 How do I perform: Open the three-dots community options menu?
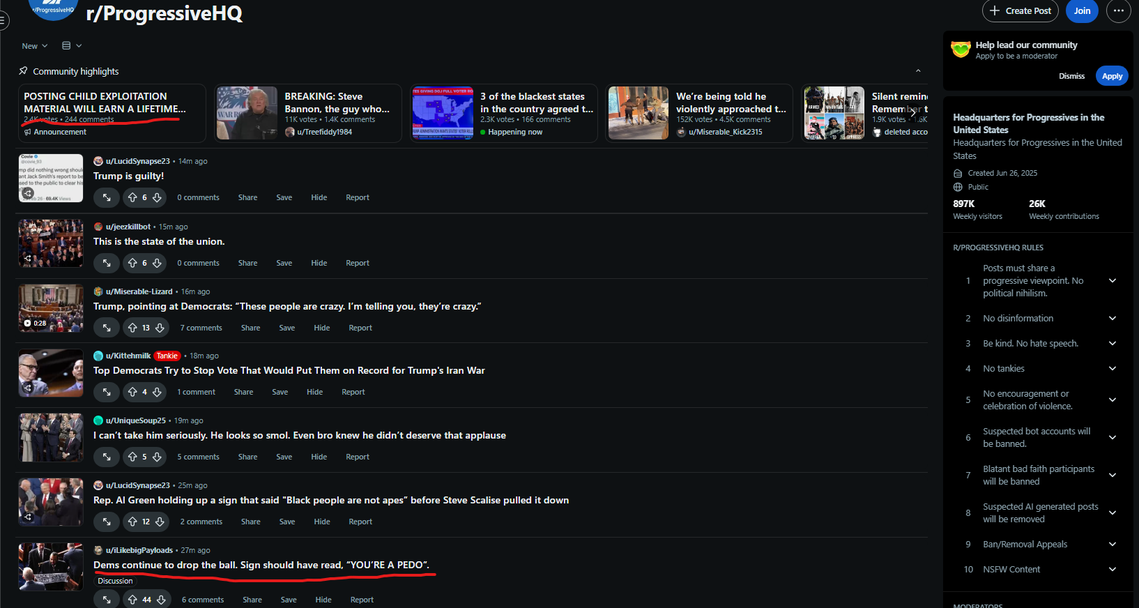click(x=1119, y=10)
